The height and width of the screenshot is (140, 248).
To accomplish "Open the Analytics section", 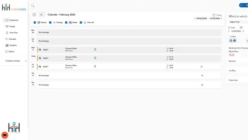I will tap(11, 45).
